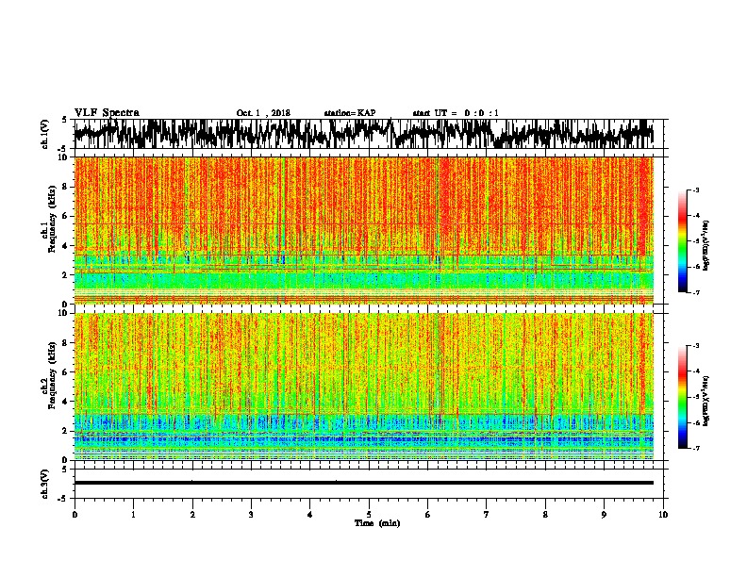Click ch.1 frequency axis tick "2"
Screen dimensions: 747x577
click(66, 274)
